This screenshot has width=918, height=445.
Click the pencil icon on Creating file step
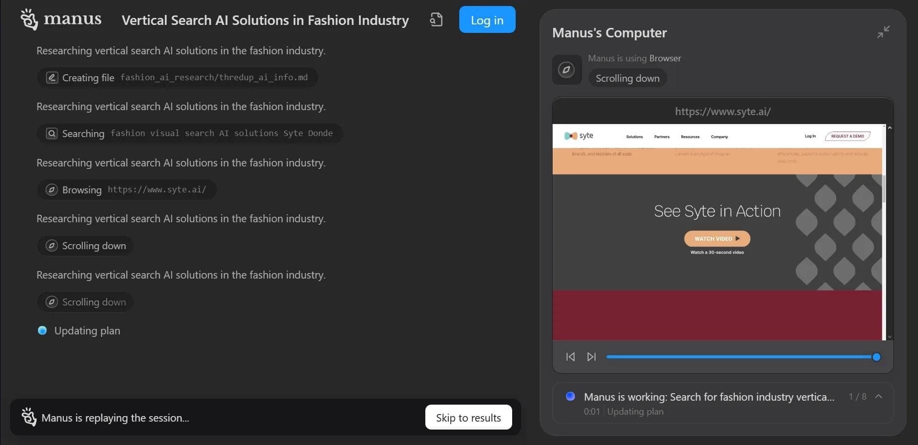pos(52,77)
